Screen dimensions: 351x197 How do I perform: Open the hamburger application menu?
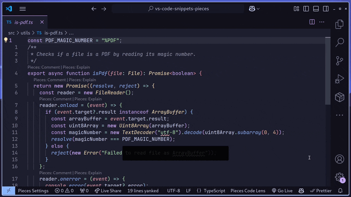click(22, 9)
